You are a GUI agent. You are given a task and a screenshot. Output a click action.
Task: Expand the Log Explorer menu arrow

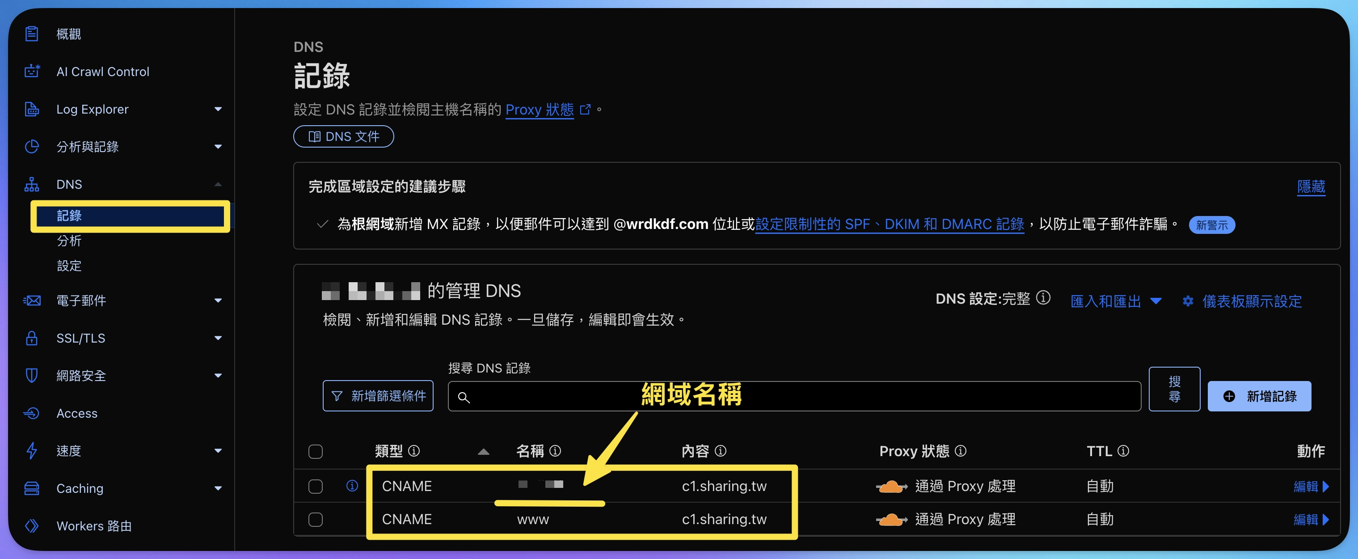(218, 109)
